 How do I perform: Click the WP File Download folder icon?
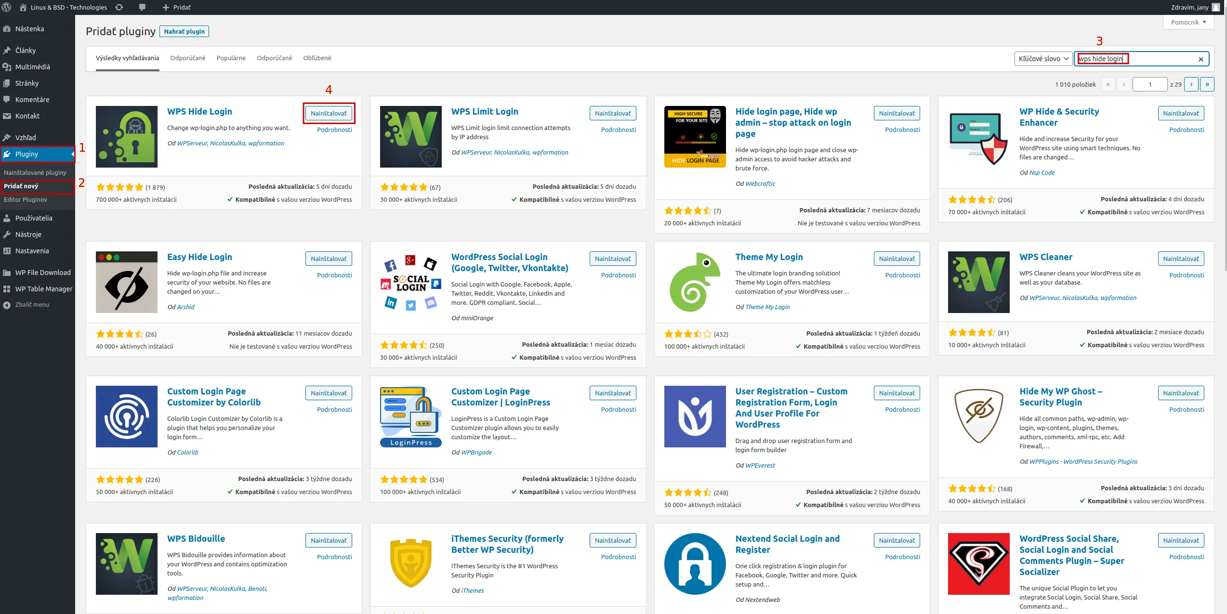[7, 273]
